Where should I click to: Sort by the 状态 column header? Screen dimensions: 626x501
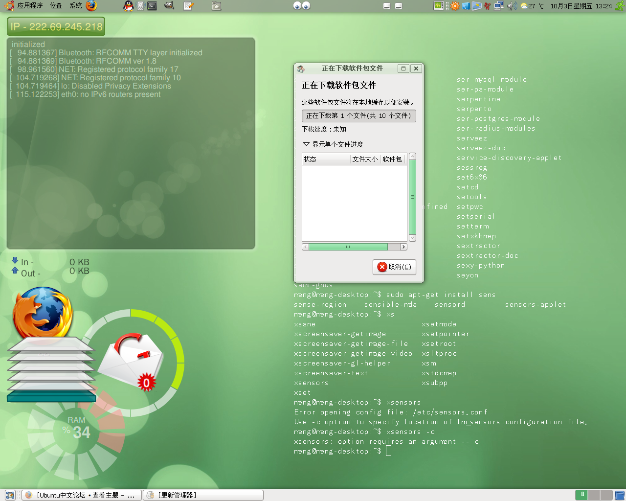tap(326, 159)
